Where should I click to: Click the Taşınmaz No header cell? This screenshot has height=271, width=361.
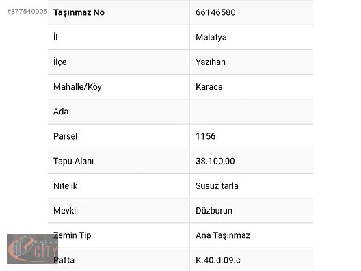point(119,12)
